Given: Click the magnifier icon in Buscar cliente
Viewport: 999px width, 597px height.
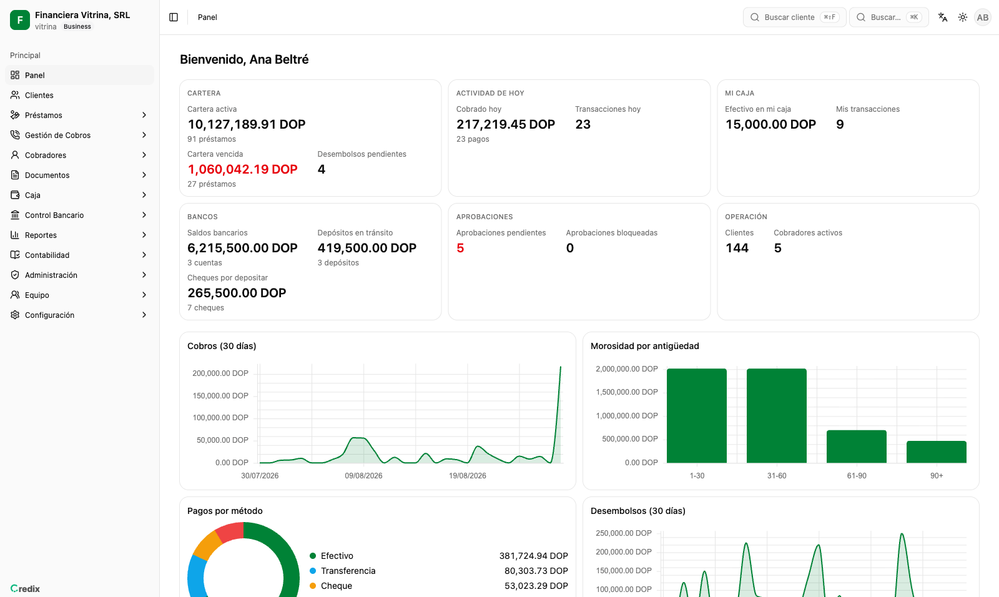Looking at the screenshot, I should [755, 17].
